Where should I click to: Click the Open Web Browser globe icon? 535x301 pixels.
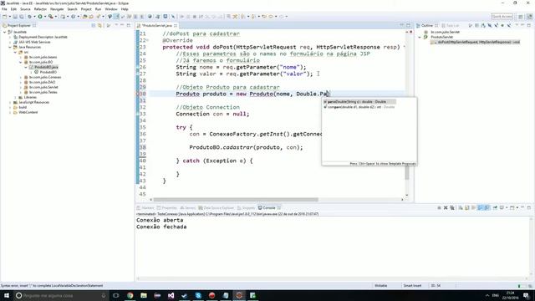(x=150, y=17)
